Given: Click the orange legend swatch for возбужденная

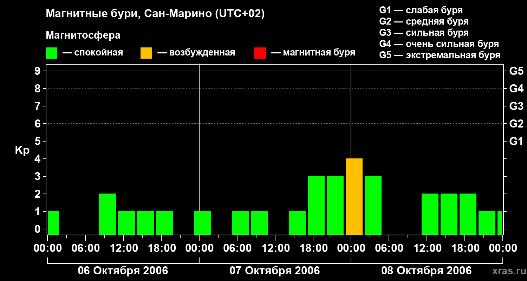Looking at the screenshot, I should pos(146,53).
